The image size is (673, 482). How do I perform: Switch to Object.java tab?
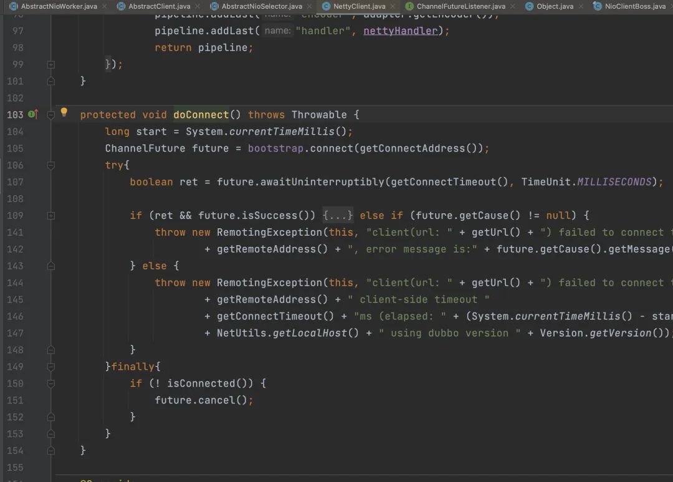pyautogui.click(x=555, y=6)
